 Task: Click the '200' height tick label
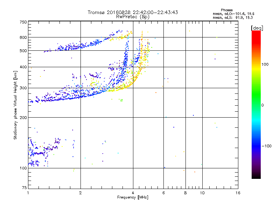[23, 118]
